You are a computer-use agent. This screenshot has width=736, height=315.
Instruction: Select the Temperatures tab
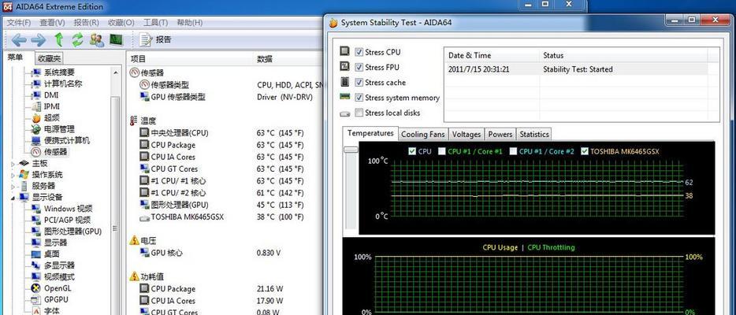370,133
